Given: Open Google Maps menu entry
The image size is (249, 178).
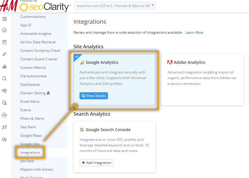Looking at the screenshot, I should tap(31, 136).
